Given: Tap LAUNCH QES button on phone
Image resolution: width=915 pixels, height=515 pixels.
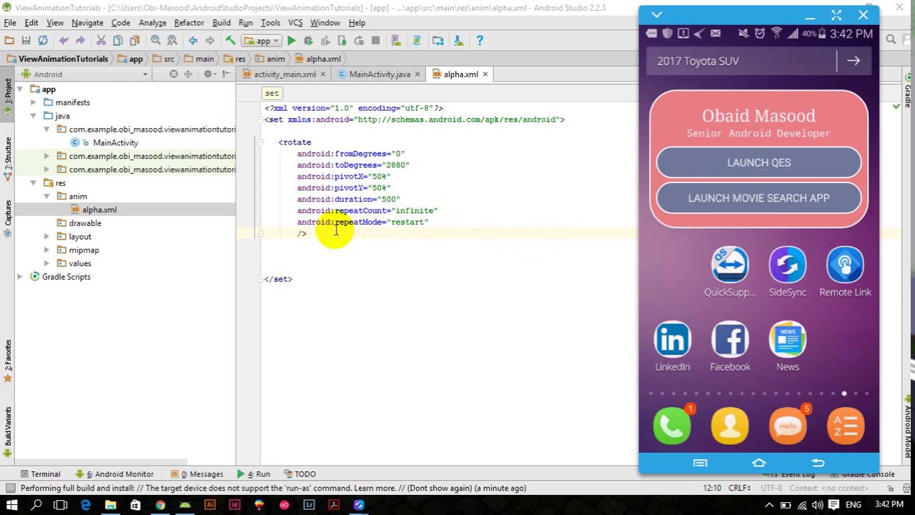Looking at the screenshot, I should pyautogui.click(x=758, y=162).
